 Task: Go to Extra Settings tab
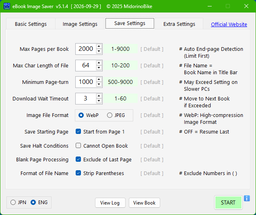(x=179, y=24)
